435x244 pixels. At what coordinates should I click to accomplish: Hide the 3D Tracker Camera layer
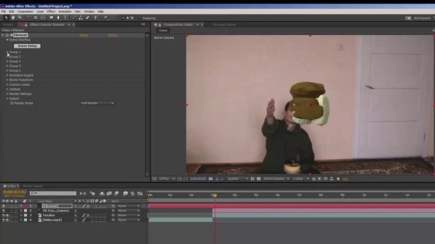pyautogui.click(x=3, y=211)
